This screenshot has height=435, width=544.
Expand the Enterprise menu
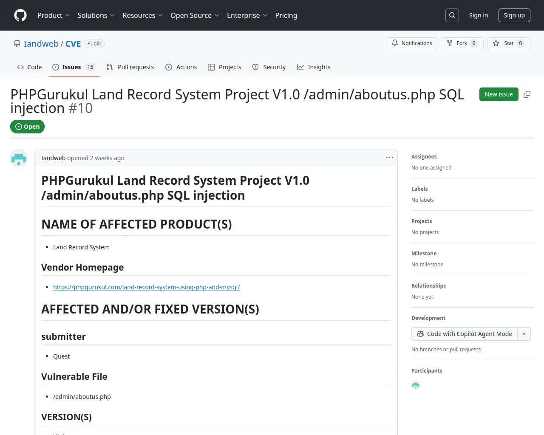pyautogui.click(x=247, y=15)
